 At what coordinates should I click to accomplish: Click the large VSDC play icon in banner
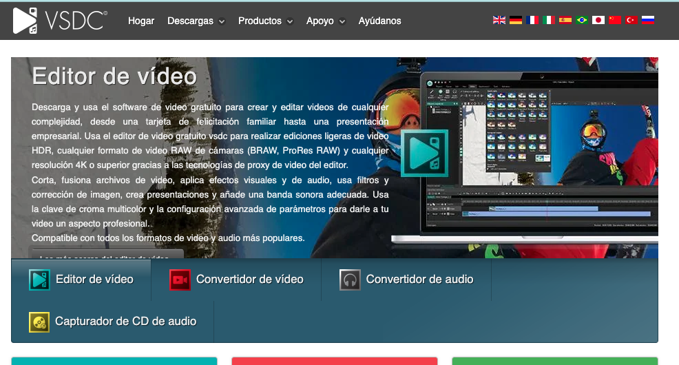[424, 154]
